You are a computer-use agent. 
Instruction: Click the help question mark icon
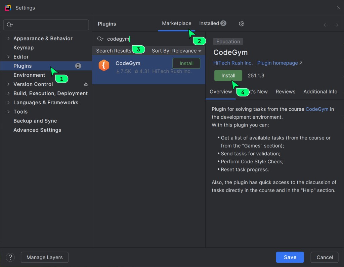(10, 257)
